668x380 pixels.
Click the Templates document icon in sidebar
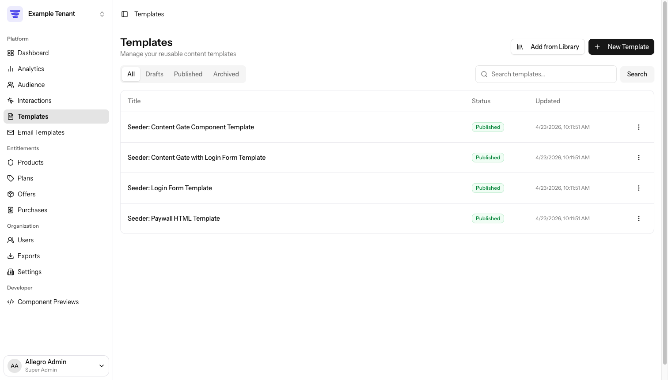click(x=11, y=117)
